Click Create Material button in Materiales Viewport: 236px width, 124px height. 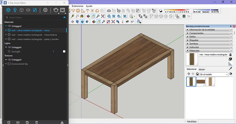click(230, 59)
